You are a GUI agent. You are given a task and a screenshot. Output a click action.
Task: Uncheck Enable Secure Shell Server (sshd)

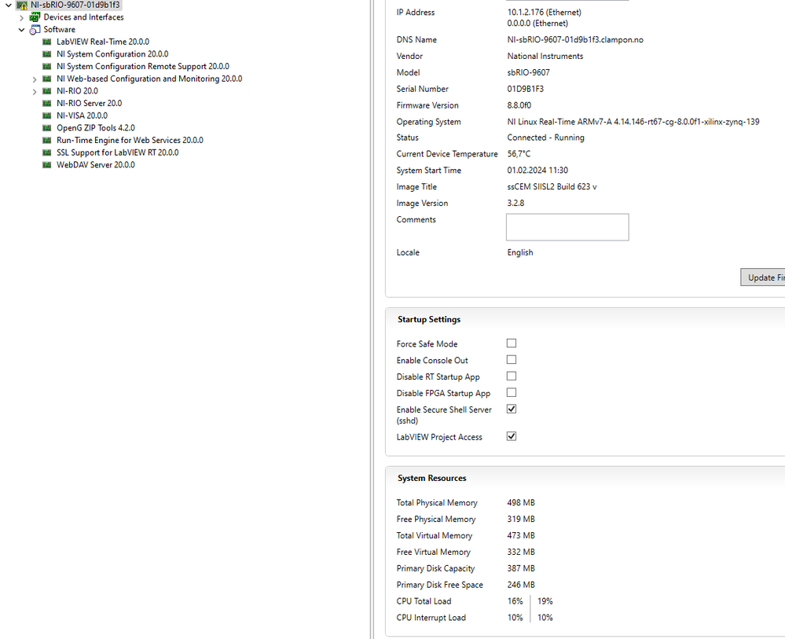pyautogui.click(x=511, y=409)
